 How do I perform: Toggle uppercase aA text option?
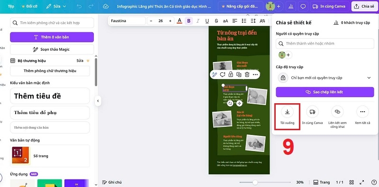pos(226,21)
